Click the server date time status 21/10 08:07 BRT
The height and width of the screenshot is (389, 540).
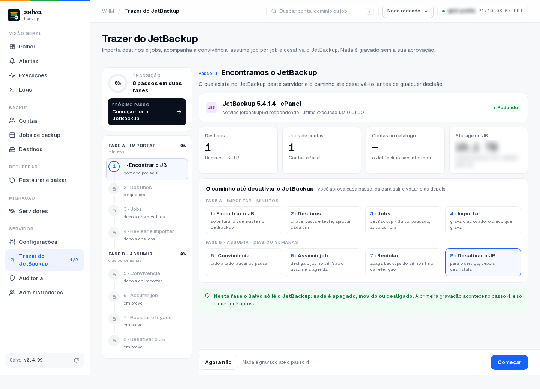point(483,11)
